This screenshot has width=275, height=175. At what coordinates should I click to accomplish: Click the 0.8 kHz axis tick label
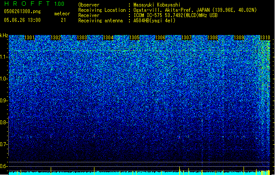(3, 122)
